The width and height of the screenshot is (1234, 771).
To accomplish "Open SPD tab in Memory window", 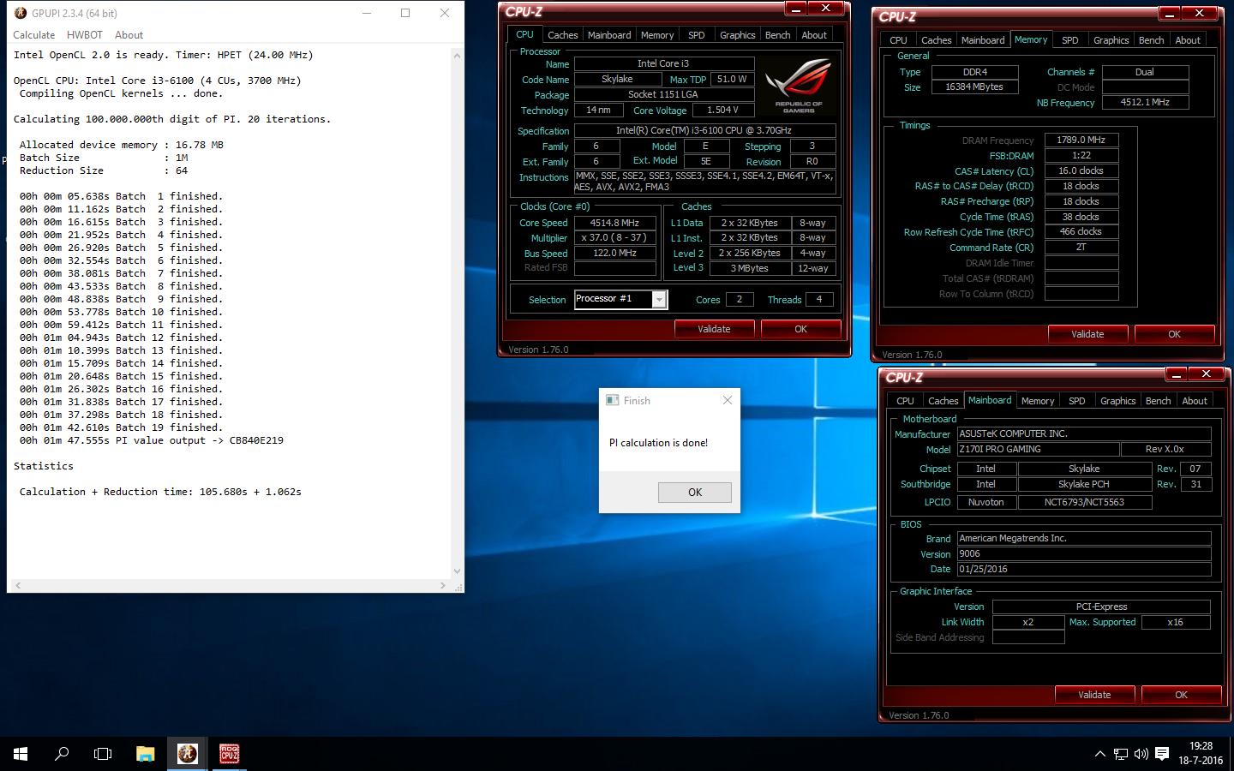I will [1070, 40].
